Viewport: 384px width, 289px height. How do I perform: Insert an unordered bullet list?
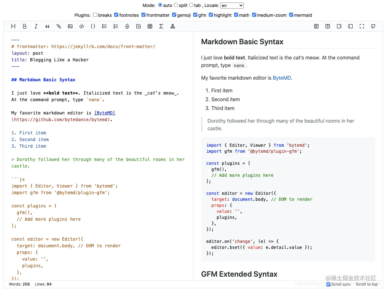pyautogui.click(x=104, y=26)
